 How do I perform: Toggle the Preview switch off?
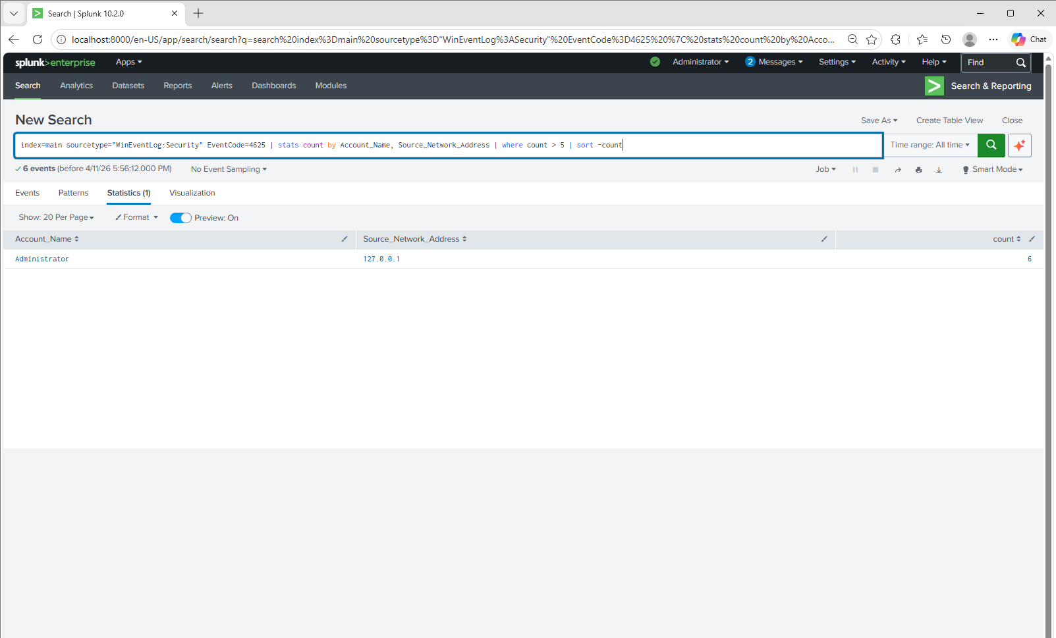(181, 218)
